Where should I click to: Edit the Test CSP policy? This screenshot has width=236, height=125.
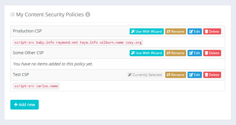click(195, 75)
